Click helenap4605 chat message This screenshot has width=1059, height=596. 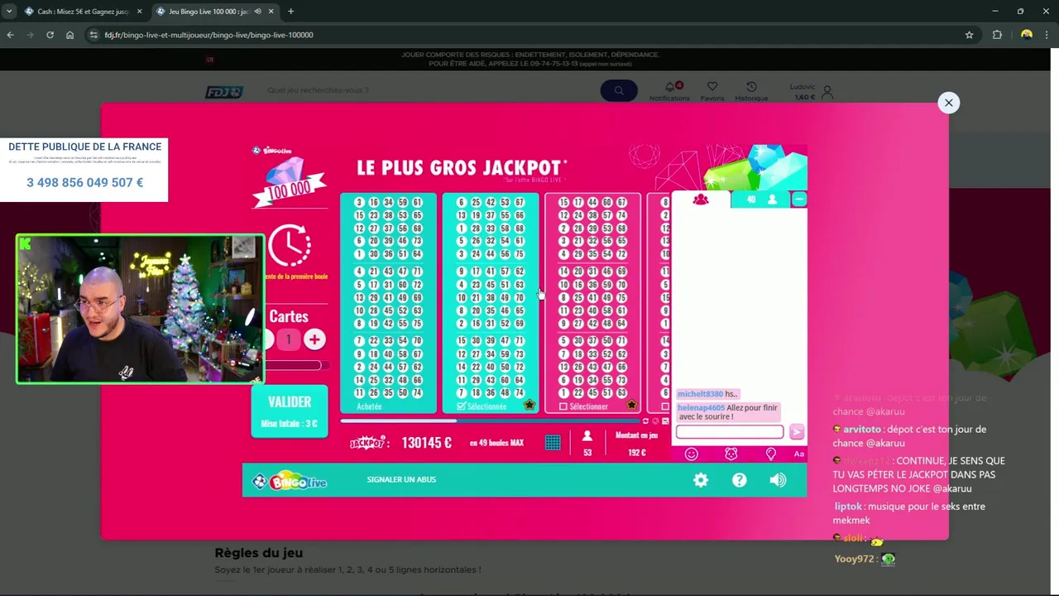(x=728, y=412)
